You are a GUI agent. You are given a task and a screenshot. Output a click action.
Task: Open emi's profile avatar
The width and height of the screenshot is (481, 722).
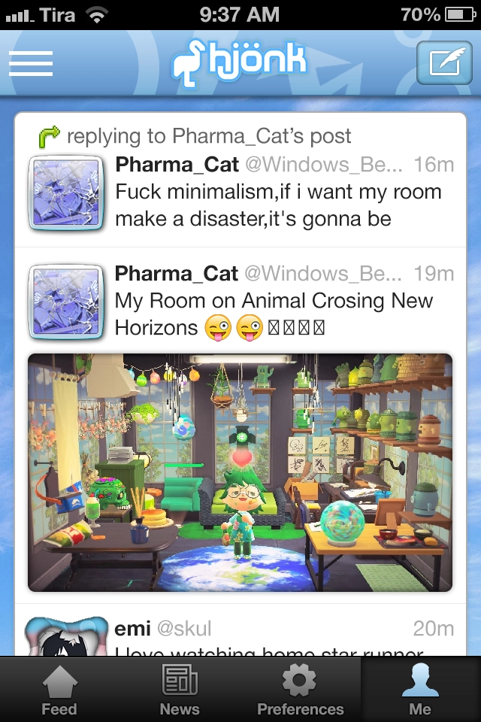click(66, 636)
